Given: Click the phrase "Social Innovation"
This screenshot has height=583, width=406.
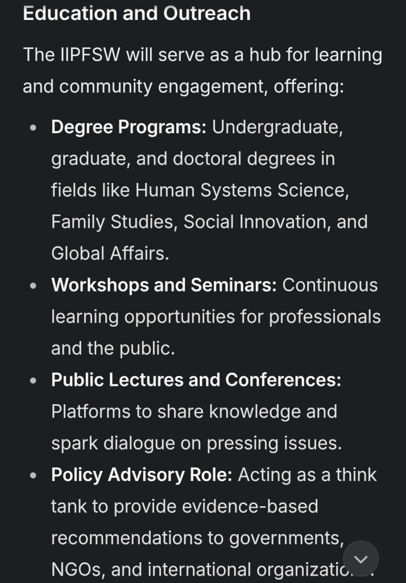Looking at the screenshot, I should point(257,221).
